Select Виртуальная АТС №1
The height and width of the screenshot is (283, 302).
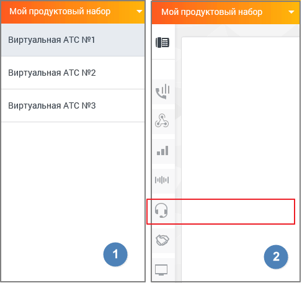[73, 40]
